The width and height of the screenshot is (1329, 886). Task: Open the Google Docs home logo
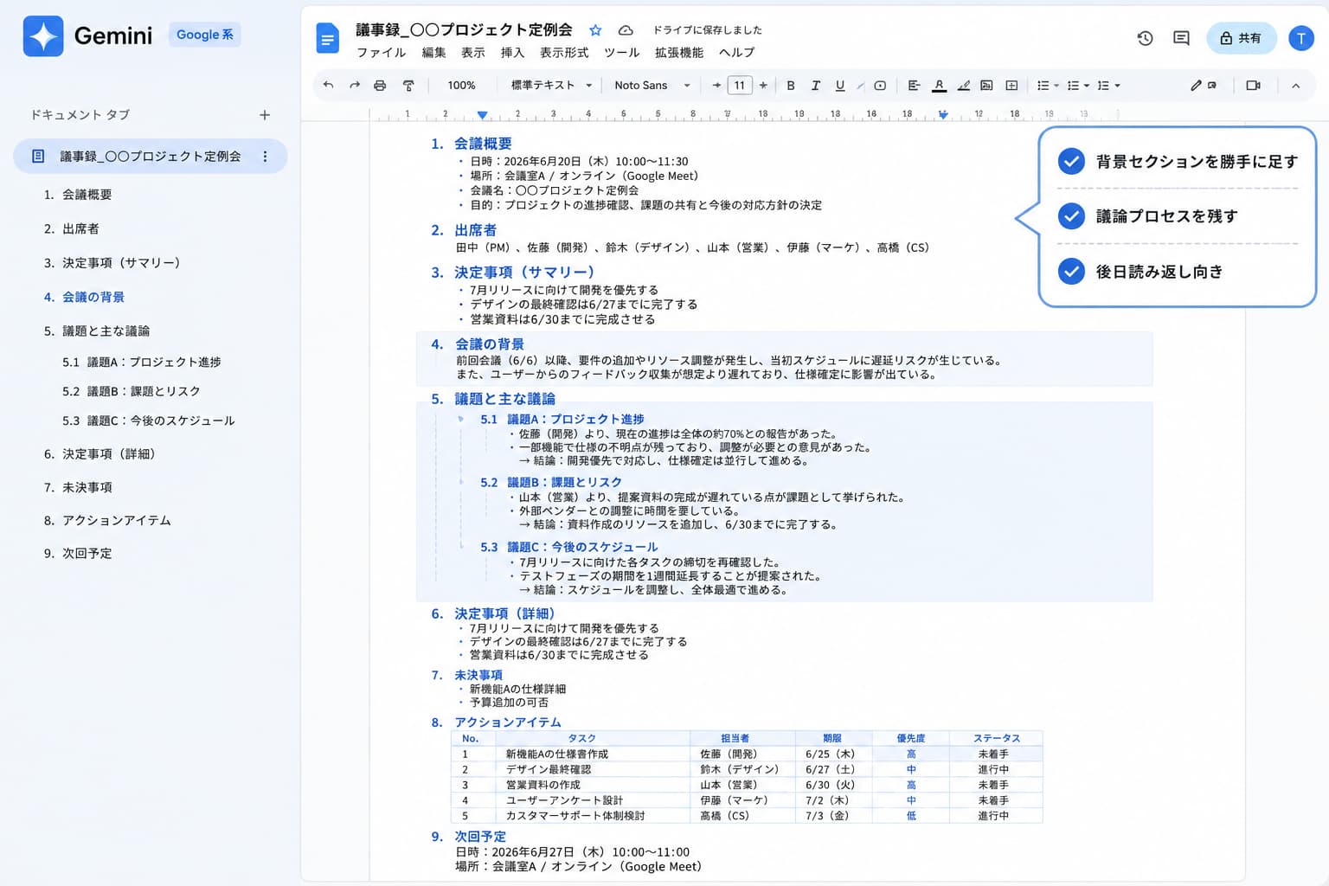(x=327, y=38)
